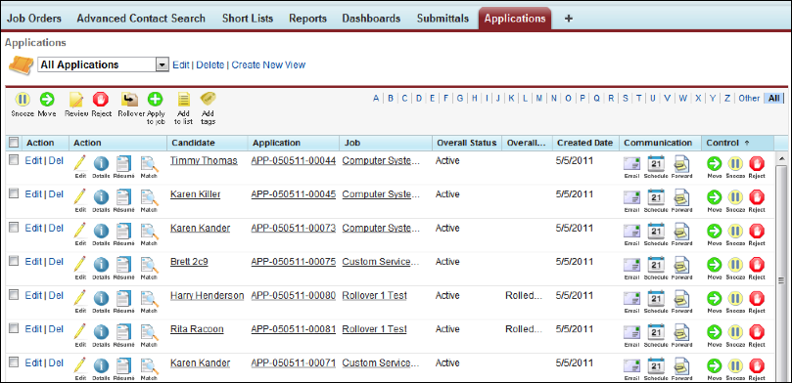Click Reject control icon in Brett 2c9 row
The height and width of the screenshot is (383, 792).
click(x=757, y=264)
